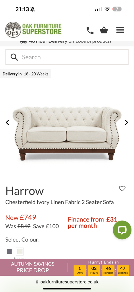
Task: Focus the Search input field
Action: (67, 57)
